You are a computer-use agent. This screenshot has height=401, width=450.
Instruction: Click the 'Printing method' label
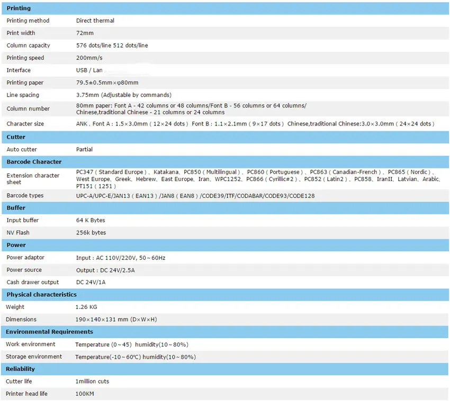[x=28, y=21]
